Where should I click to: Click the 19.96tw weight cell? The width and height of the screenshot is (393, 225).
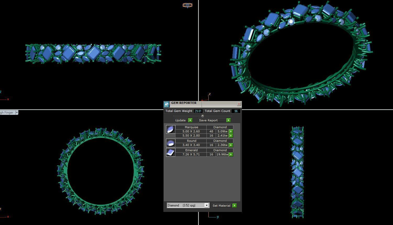click(x=222, y=154)
